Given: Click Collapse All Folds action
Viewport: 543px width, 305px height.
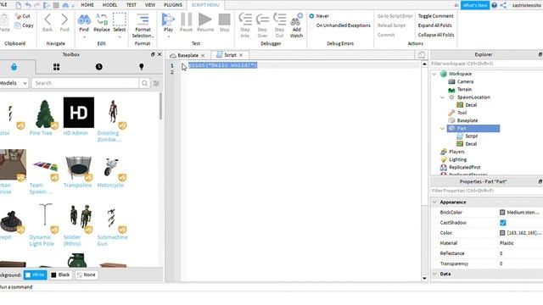Looking at the screenshot, I should [x=435, y=35].
